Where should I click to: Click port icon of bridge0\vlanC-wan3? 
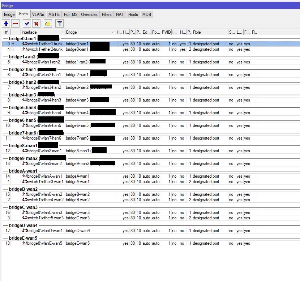coord(25,212)
